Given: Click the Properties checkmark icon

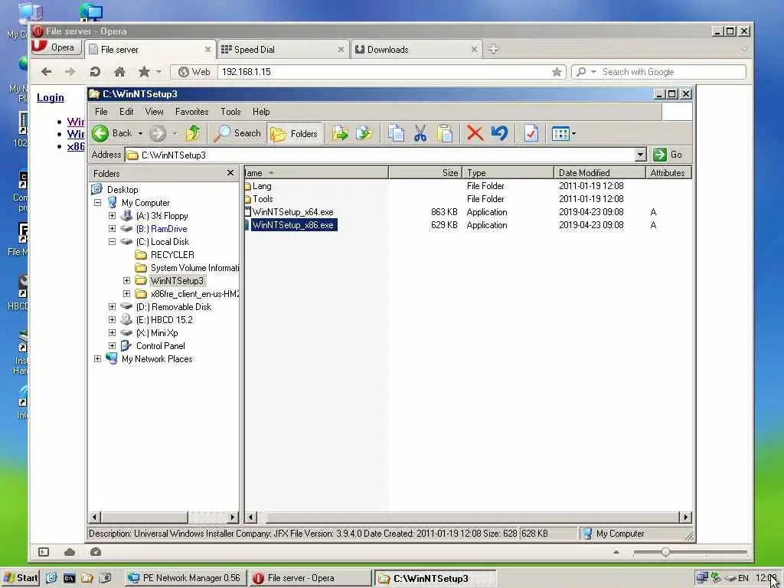Looking at the screenshot, I should (531, 133).
